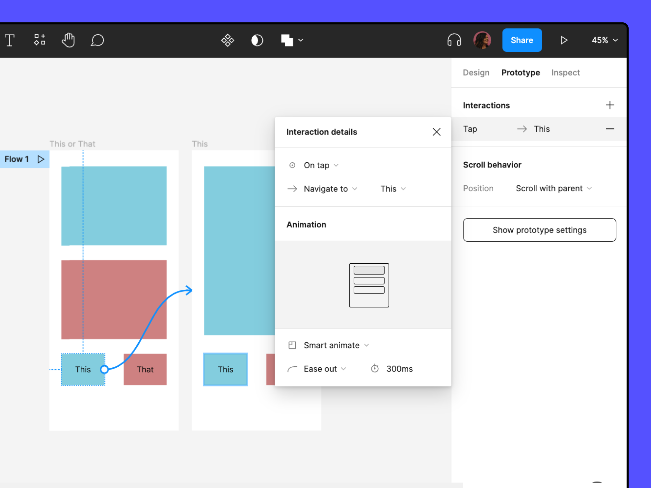Open the component picker icon
The width and height of the screenshot is (651, 488).
(x=228, y=40)
